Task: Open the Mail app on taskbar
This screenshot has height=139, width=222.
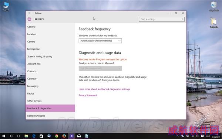Action: 79,136
